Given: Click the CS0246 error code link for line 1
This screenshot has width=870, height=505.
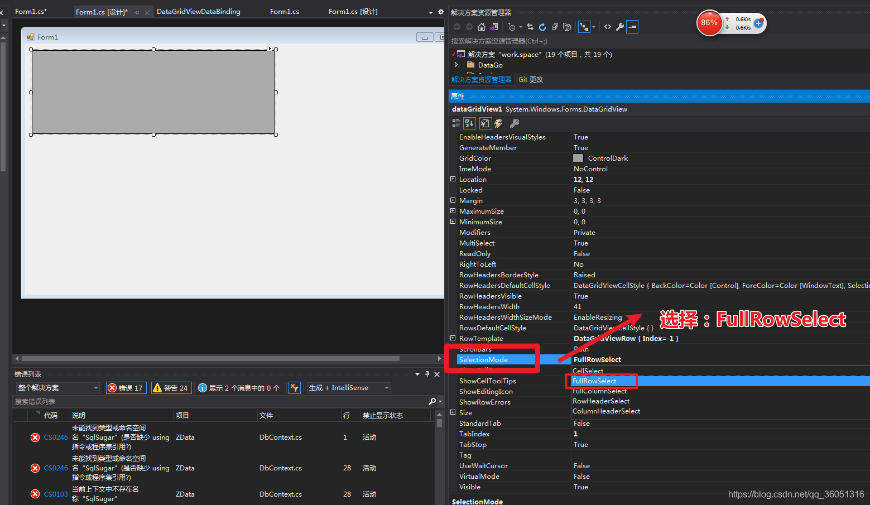Looking at the screenshot, I should click(56, 437).
